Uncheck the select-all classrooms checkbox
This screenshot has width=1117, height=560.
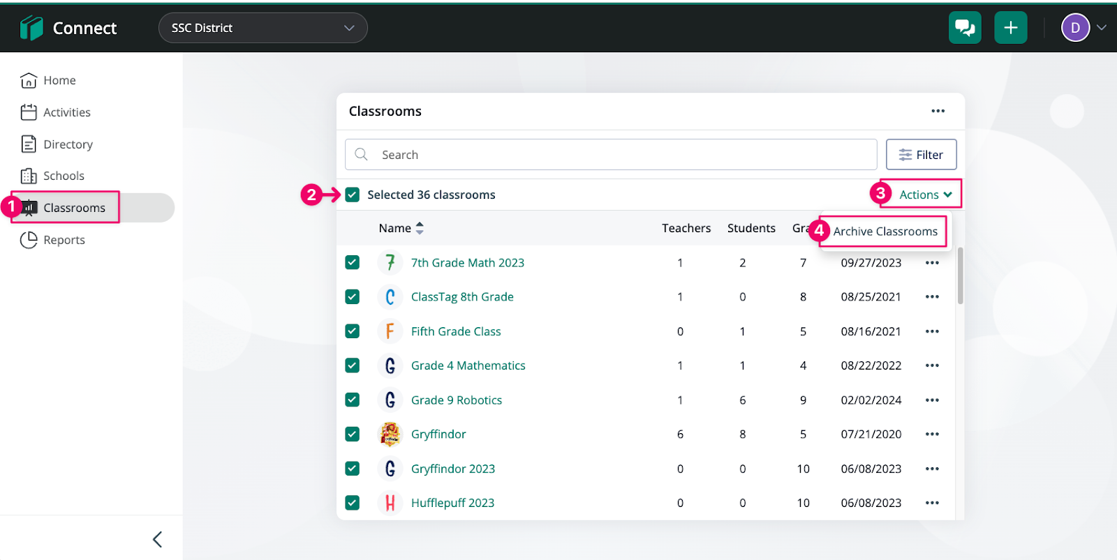(353, 195)
